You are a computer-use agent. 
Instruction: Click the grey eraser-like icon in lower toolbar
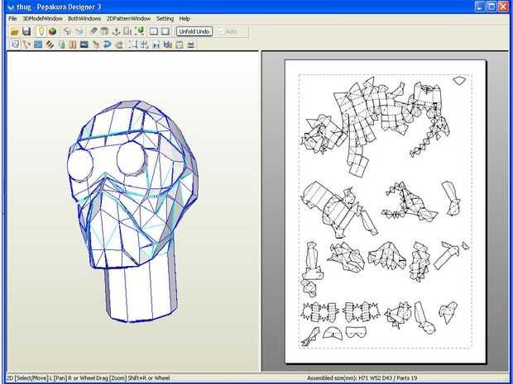119,44
